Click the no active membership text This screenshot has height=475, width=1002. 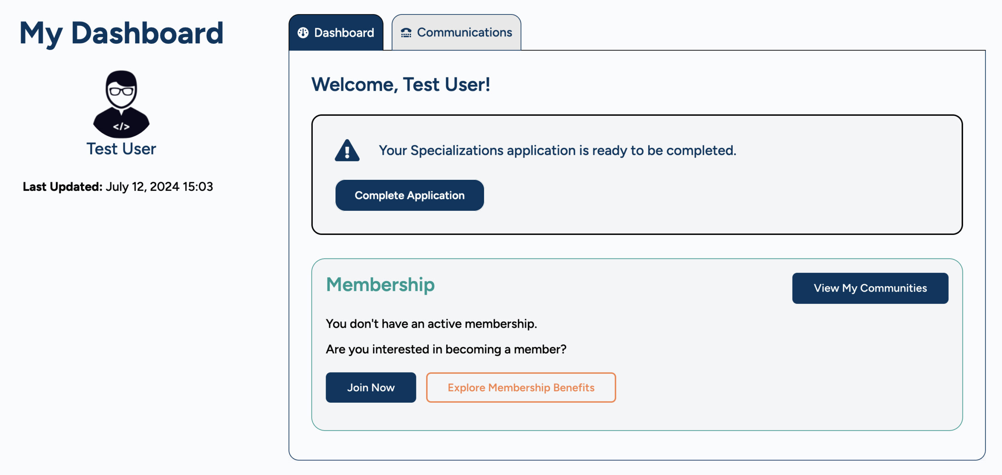431,324
